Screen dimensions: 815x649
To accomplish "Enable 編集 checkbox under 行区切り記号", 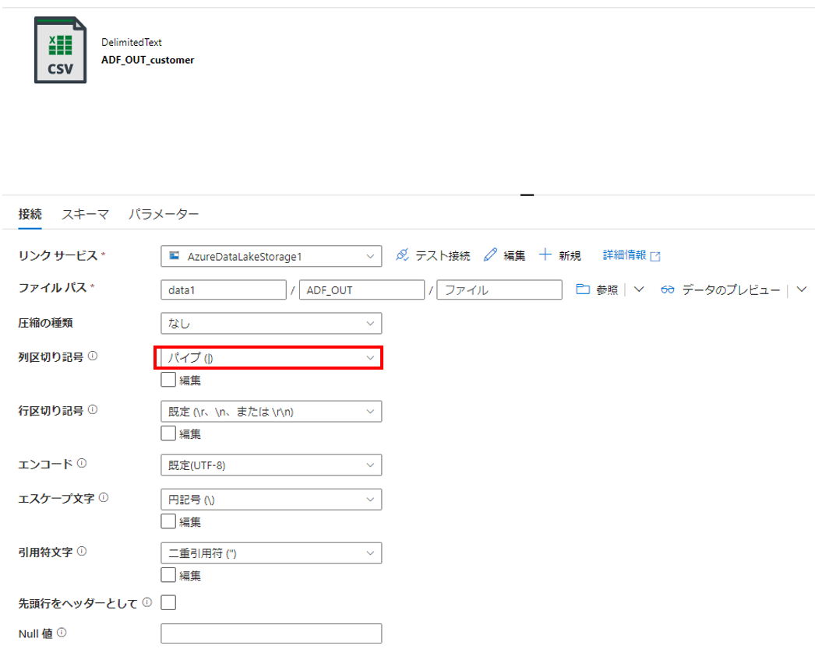I will (168, 433).
